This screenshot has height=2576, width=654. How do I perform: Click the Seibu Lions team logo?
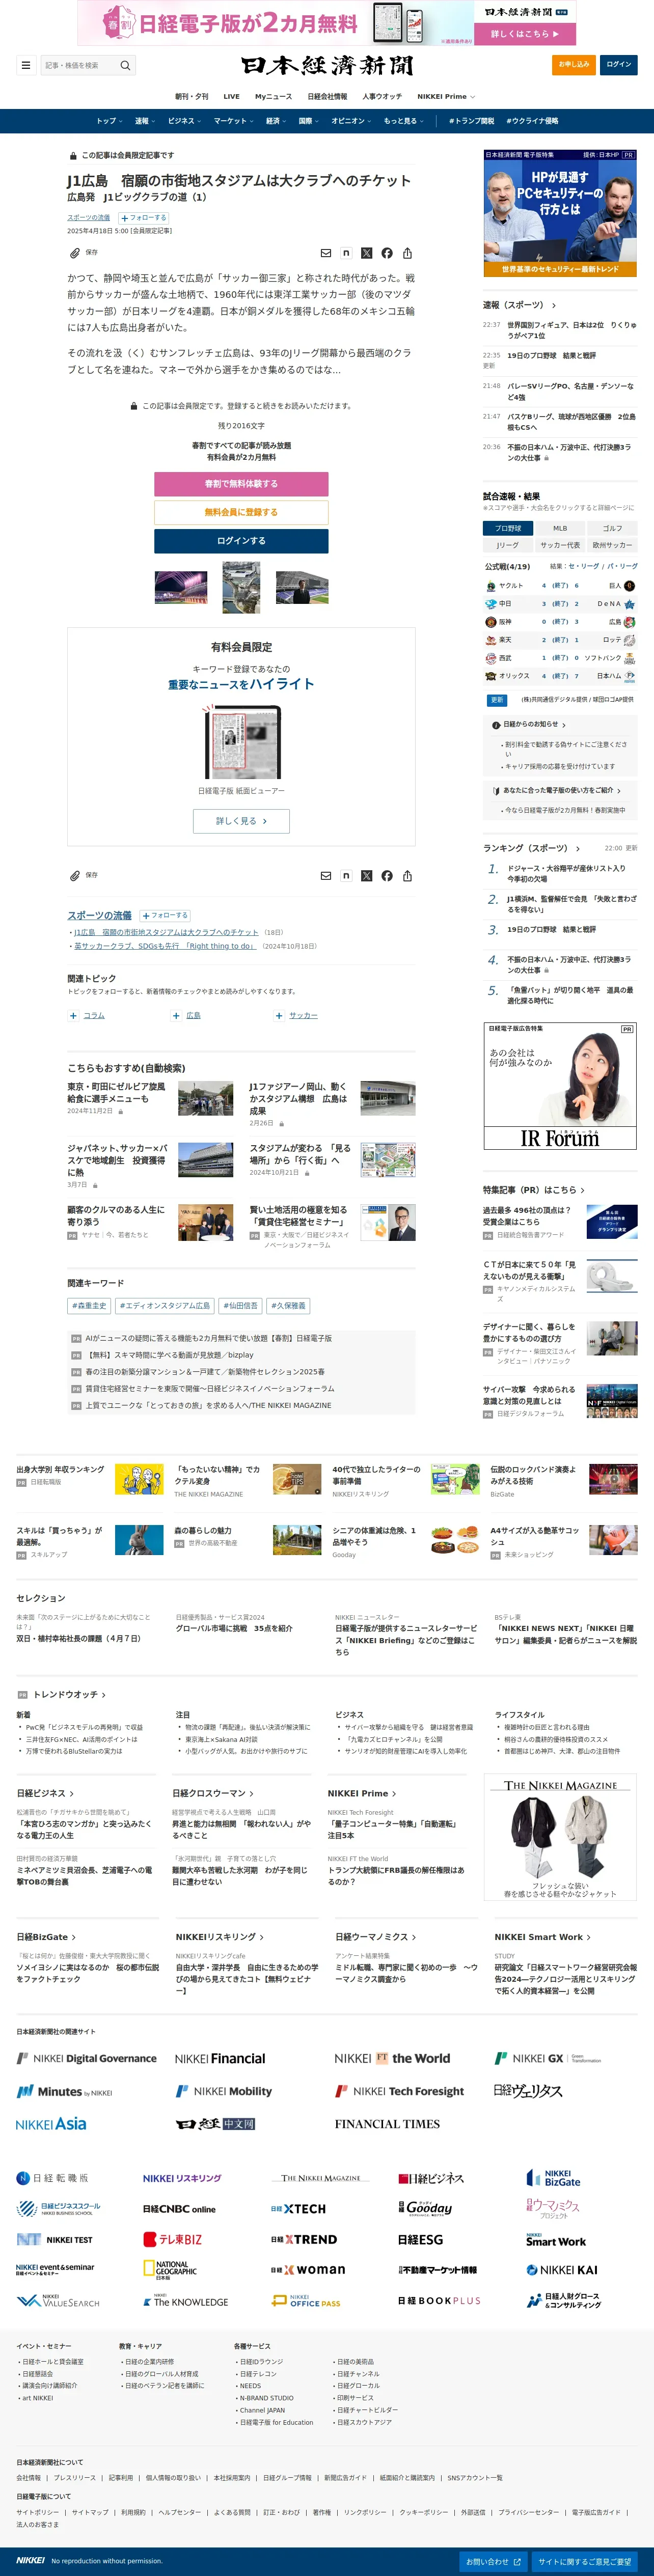coord(491,658)
